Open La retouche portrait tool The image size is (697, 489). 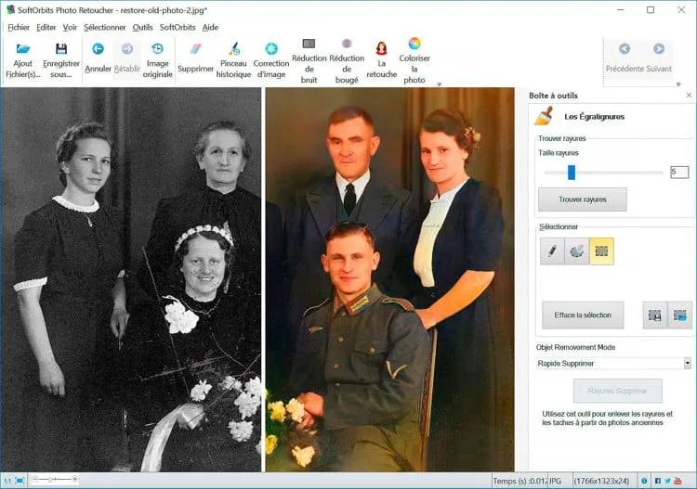coord(381,49)
